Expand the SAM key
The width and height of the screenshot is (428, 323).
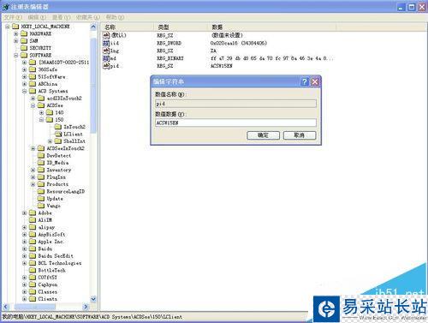point(16,41)
